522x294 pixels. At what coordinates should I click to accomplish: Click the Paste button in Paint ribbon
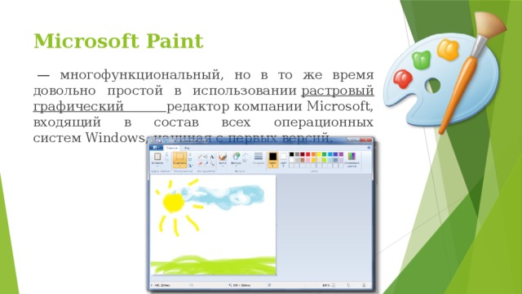click(x=157, y=159)
